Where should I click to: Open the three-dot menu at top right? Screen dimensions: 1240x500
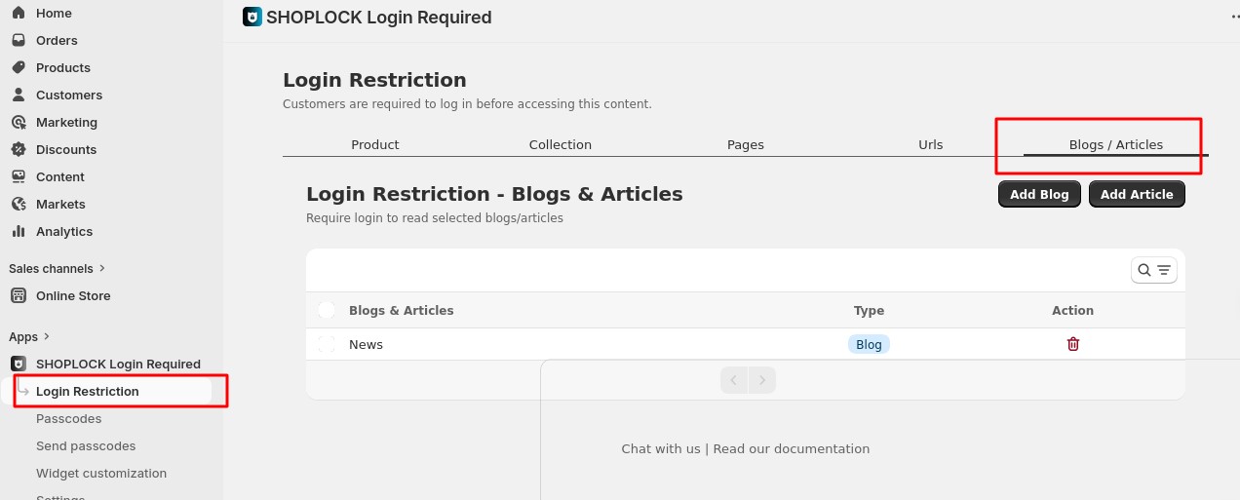pos(1234,18)
